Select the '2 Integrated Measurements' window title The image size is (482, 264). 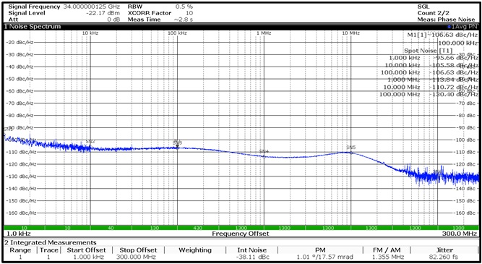(x=51, y=242)
